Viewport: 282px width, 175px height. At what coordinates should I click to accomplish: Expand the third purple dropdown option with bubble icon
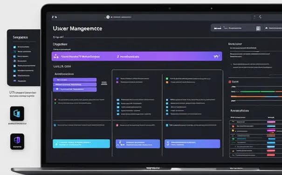75,89
